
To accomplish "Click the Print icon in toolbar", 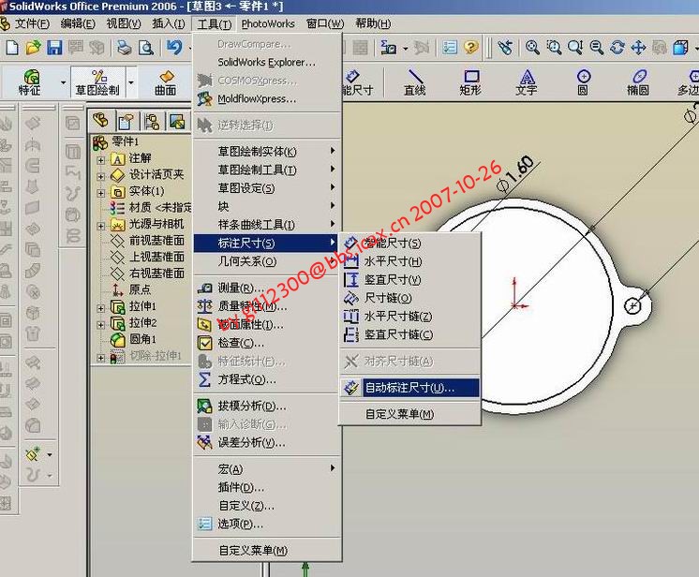I will [125, 47].
